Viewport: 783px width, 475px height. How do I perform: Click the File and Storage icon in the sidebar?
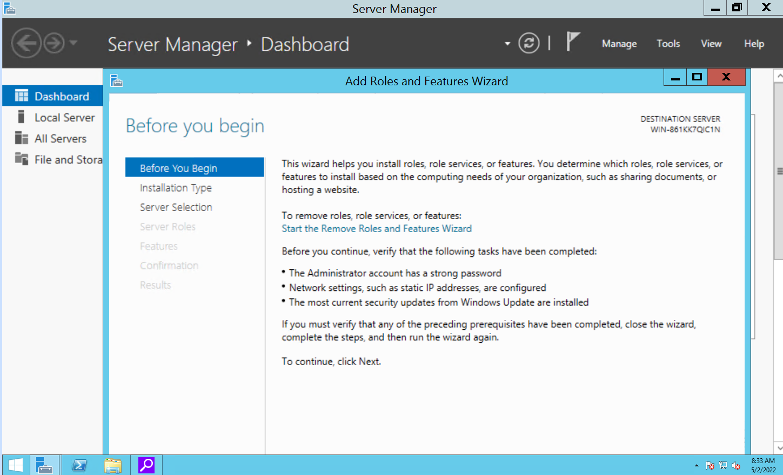[x=22, y=159]
